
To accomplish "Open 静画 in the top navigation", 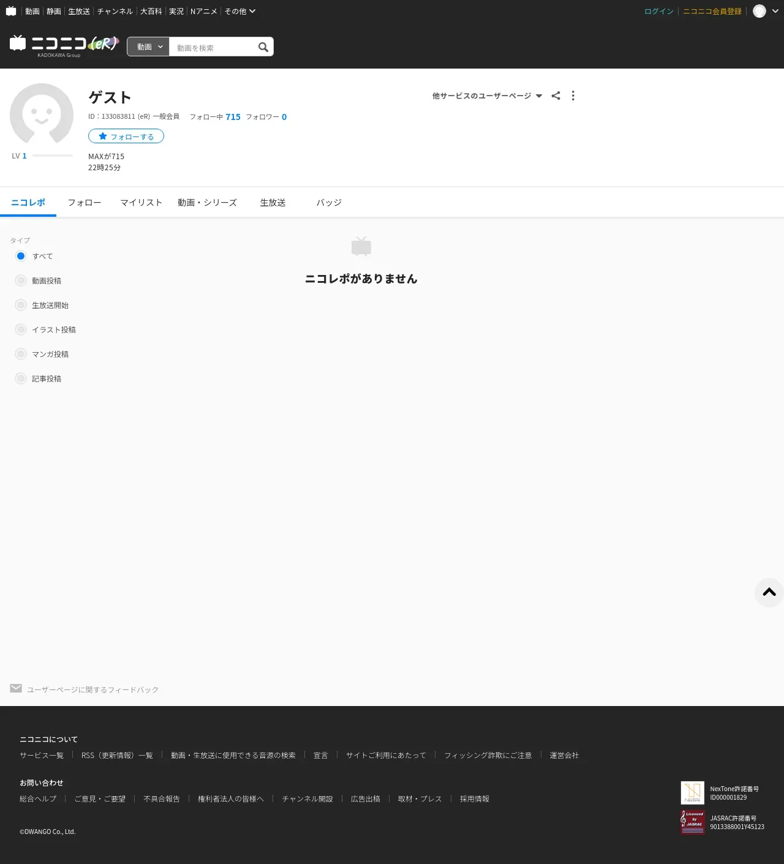I will click(x=54, y=11).
